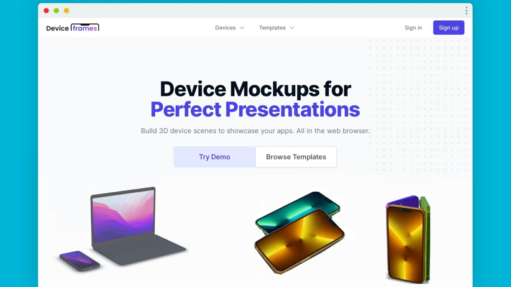Screen dimensions: 511x287
Task: Click the Device Frames logo icon
Action: click(72, 28)
